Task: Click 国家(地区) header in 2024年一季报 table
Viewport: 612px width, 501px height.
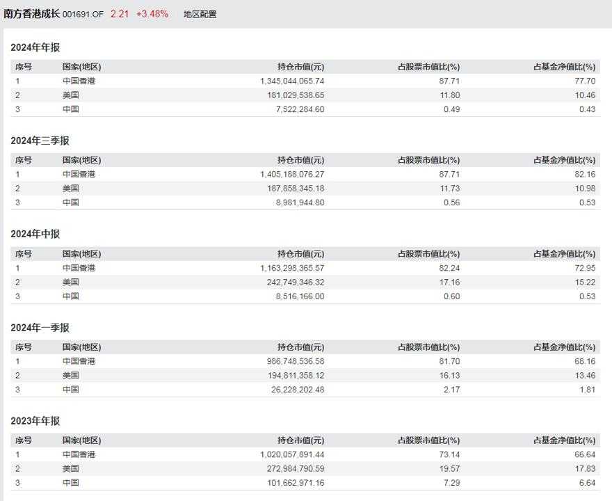Action: point(81,347)
